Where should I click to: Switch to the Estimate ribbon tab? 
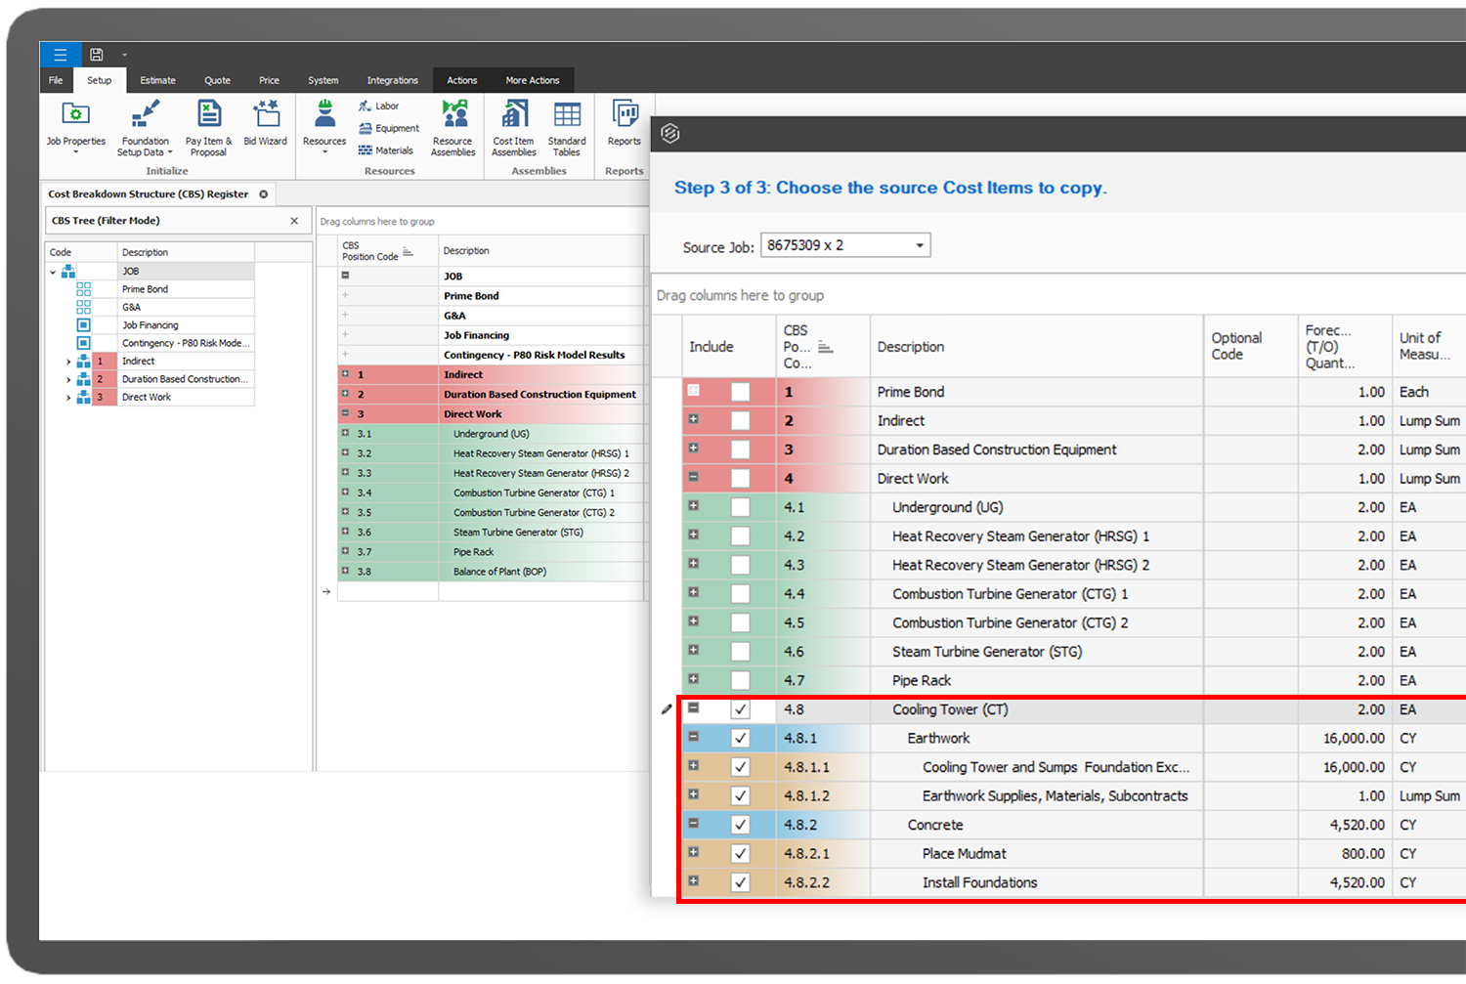pyautogui.click(x=157, y=80)
